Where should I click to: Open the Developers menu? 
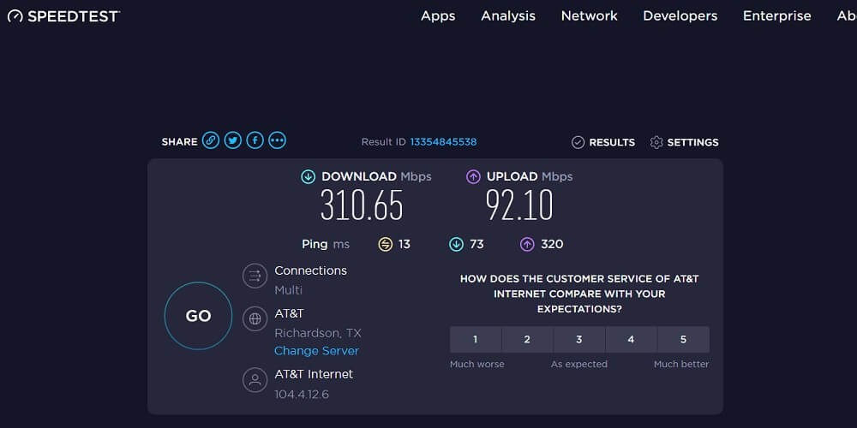click(680, 15)
